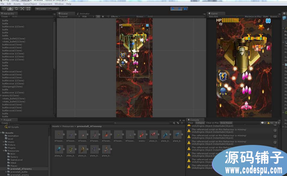
Task: Collapse the Resources folder tree
Action: (x=4, y=151)
